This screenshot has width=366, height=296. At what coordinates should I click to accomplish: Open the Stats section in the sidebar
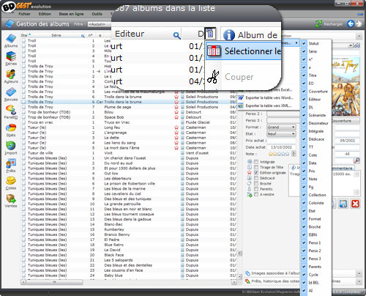click(11, 130)
